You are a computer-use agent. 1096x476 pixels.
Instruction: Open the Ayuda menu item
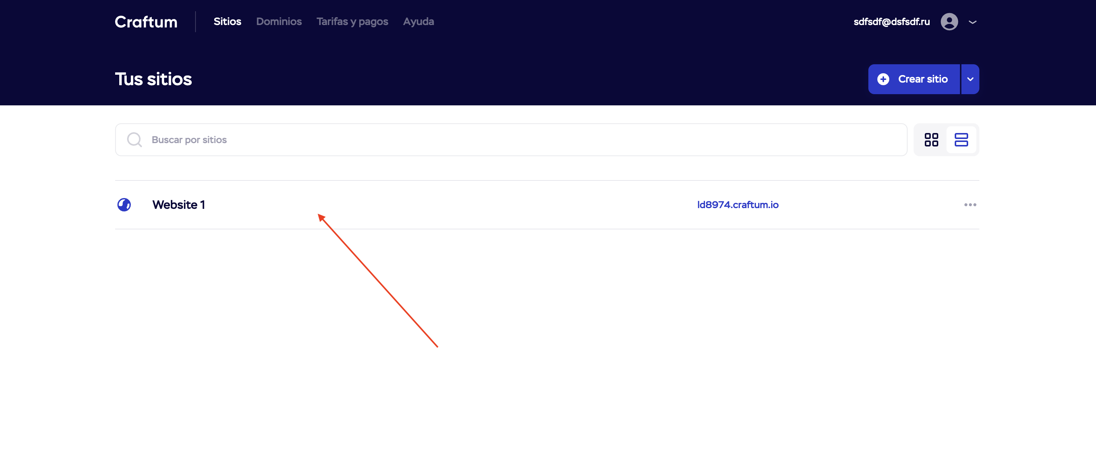pos(418,22)
